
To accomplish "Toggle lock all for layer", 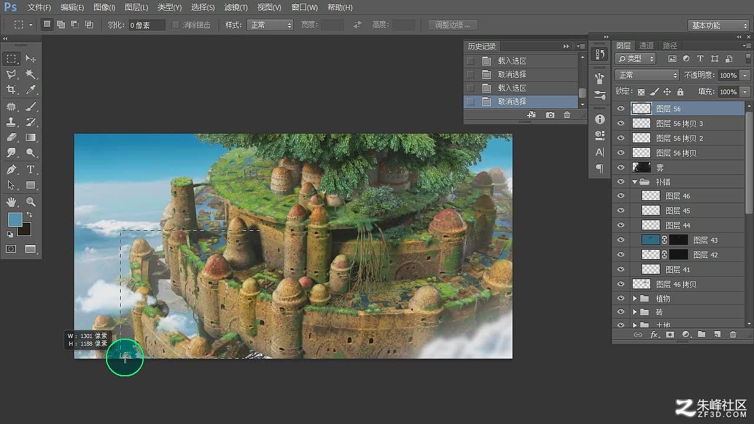I will point(680,92).
